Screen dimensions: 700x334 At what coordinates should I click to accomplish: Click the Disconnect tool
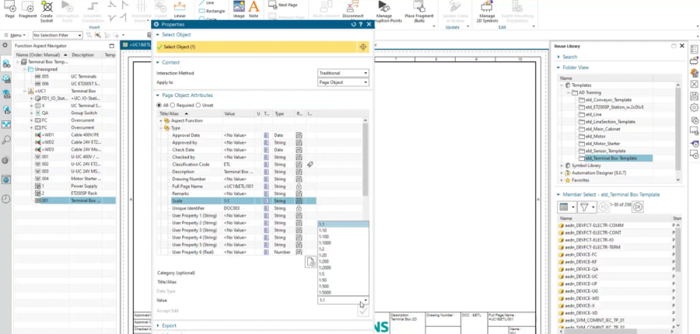coord(352,10)
